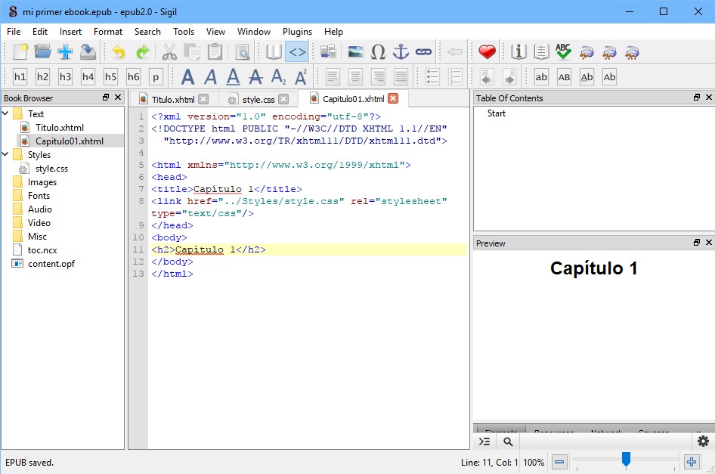
Task: Run spellcheck with the ABC checkmark icon
Action: (x=563, y=52)
